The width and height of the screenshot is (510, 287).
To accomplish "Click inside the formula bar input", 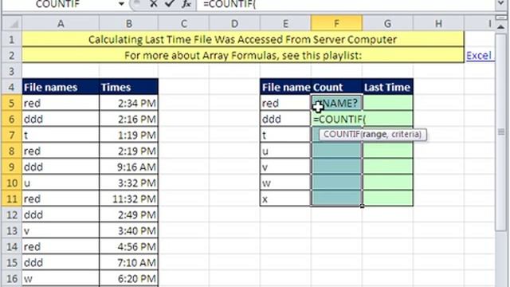I will [347, 4].
